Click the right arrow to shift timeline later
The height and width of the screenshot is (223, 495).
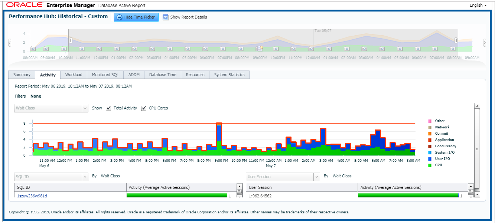(x=485, y=42)
